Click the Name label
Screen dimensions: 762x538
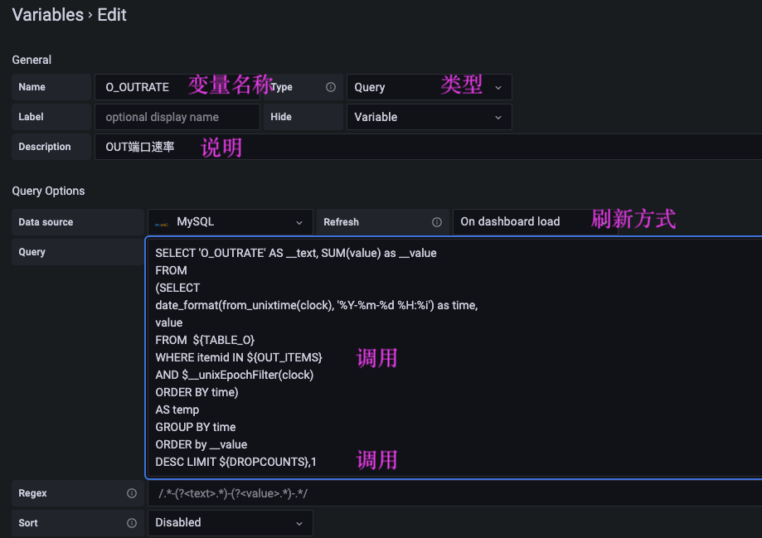[x=32, y=87]
